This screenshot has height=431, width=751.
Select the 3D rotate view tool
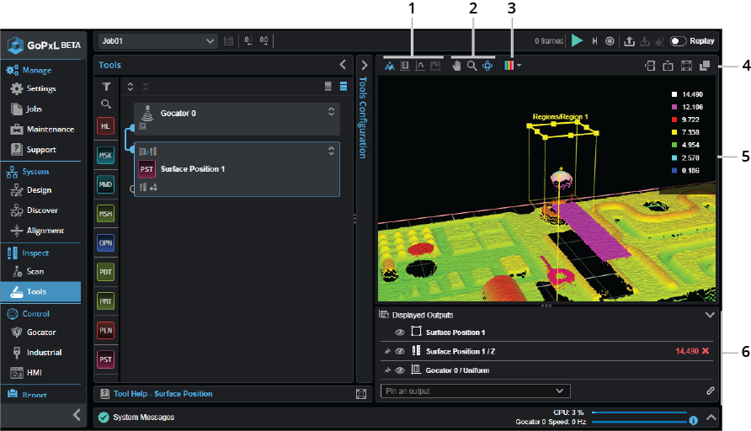click(x=487, y=65)
